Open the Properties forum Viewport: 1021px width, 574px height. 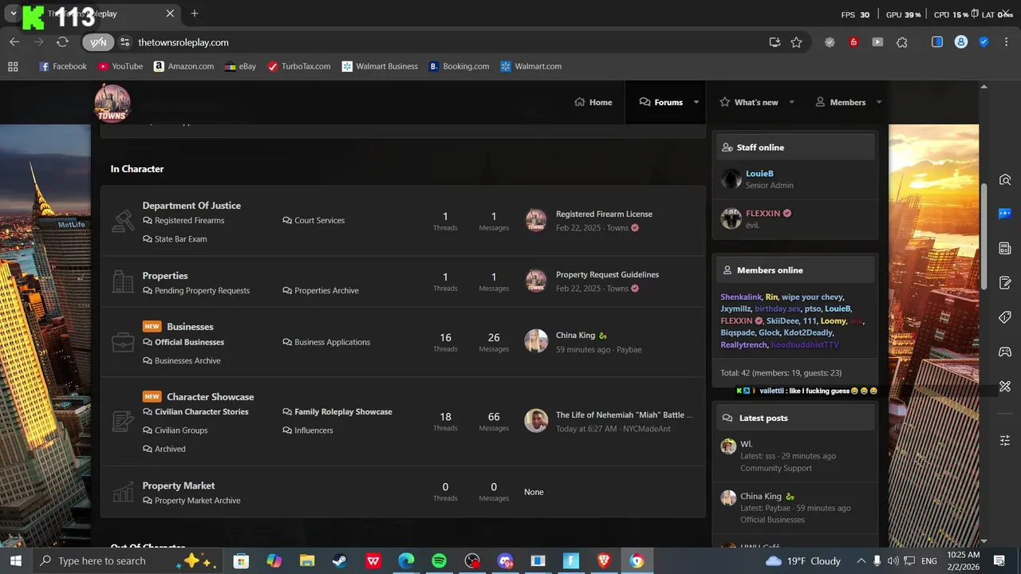[x=165, y=276]
